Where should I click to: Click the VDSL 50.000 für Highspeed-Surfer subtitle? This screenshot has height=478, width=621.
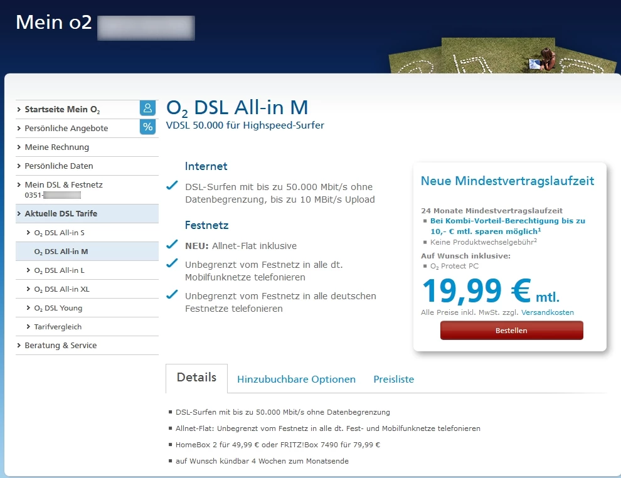coord(245,125)
